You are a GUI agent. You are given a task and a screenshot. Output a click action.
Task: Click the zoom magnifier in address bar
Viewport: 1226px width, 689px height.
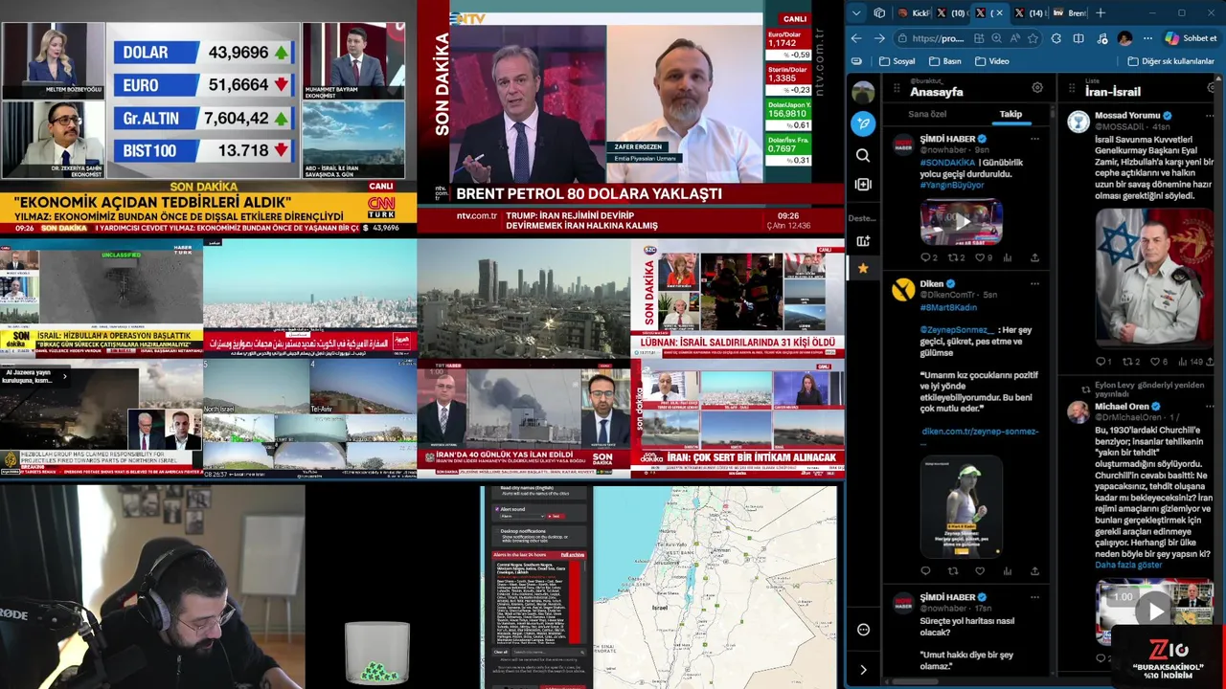tap(996, 38)
